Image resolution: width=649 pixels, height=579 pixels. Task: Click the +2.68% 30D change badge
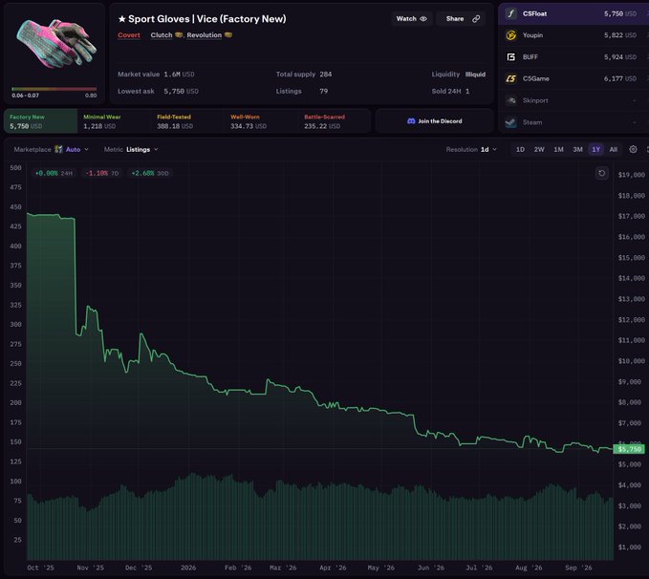[150, 173]
